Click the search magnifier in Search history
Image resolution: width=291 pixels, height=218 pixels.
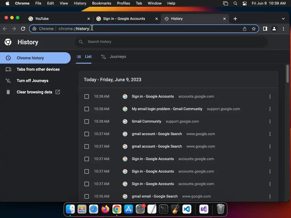81,42
